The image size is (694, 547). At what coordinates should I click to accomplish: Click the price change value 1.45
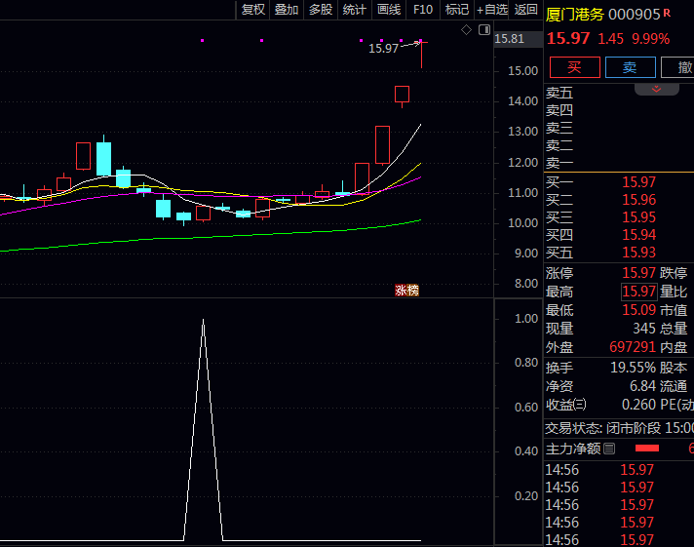point(611,39)
